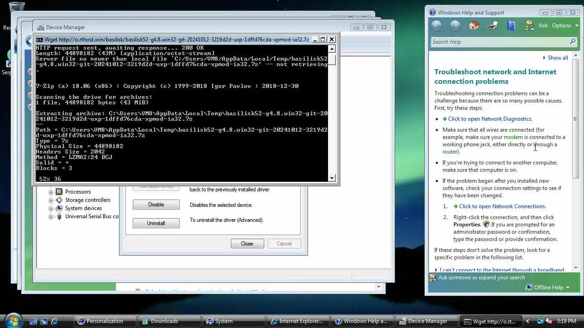Launch Internet Explorer from quick launch

(x=54, y=321)
